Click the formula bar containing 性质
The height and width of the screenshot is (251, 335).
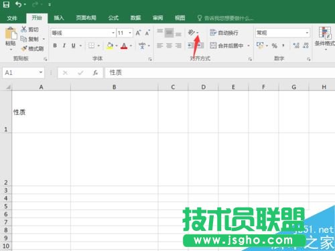click(220, 73)
